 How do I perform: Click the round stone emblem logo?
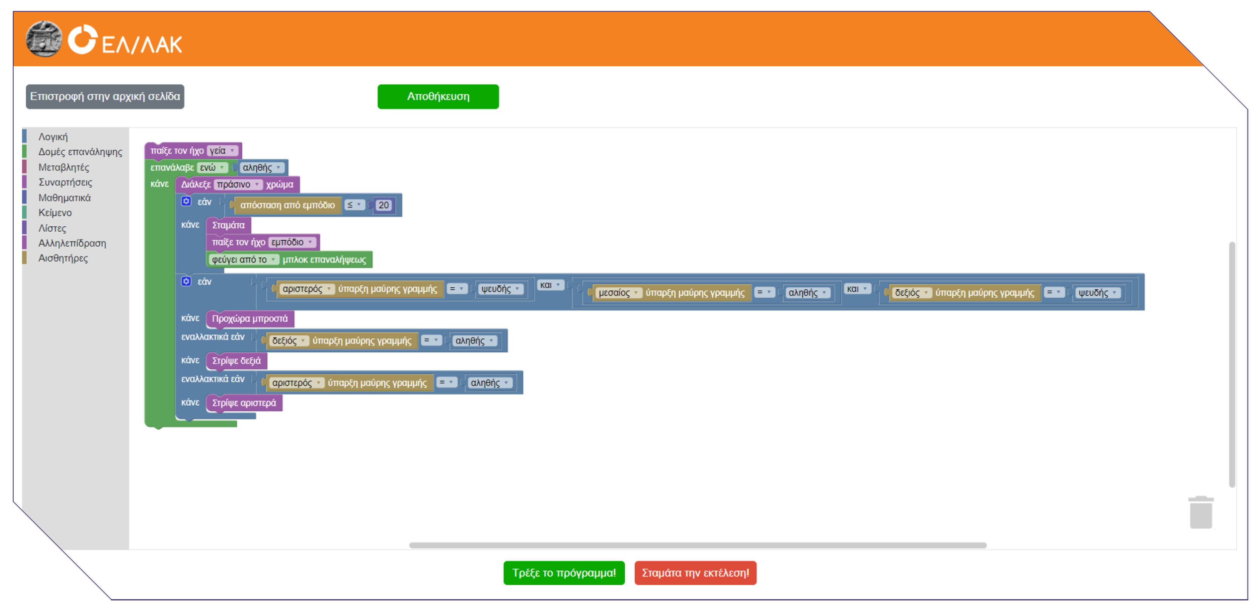pyautogui.click(x=44, y=39)
